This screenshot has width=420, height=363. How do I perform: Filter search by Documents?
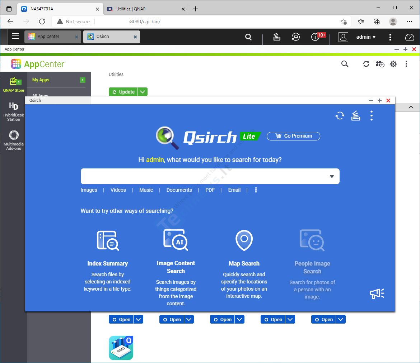[x=179, y=190]
